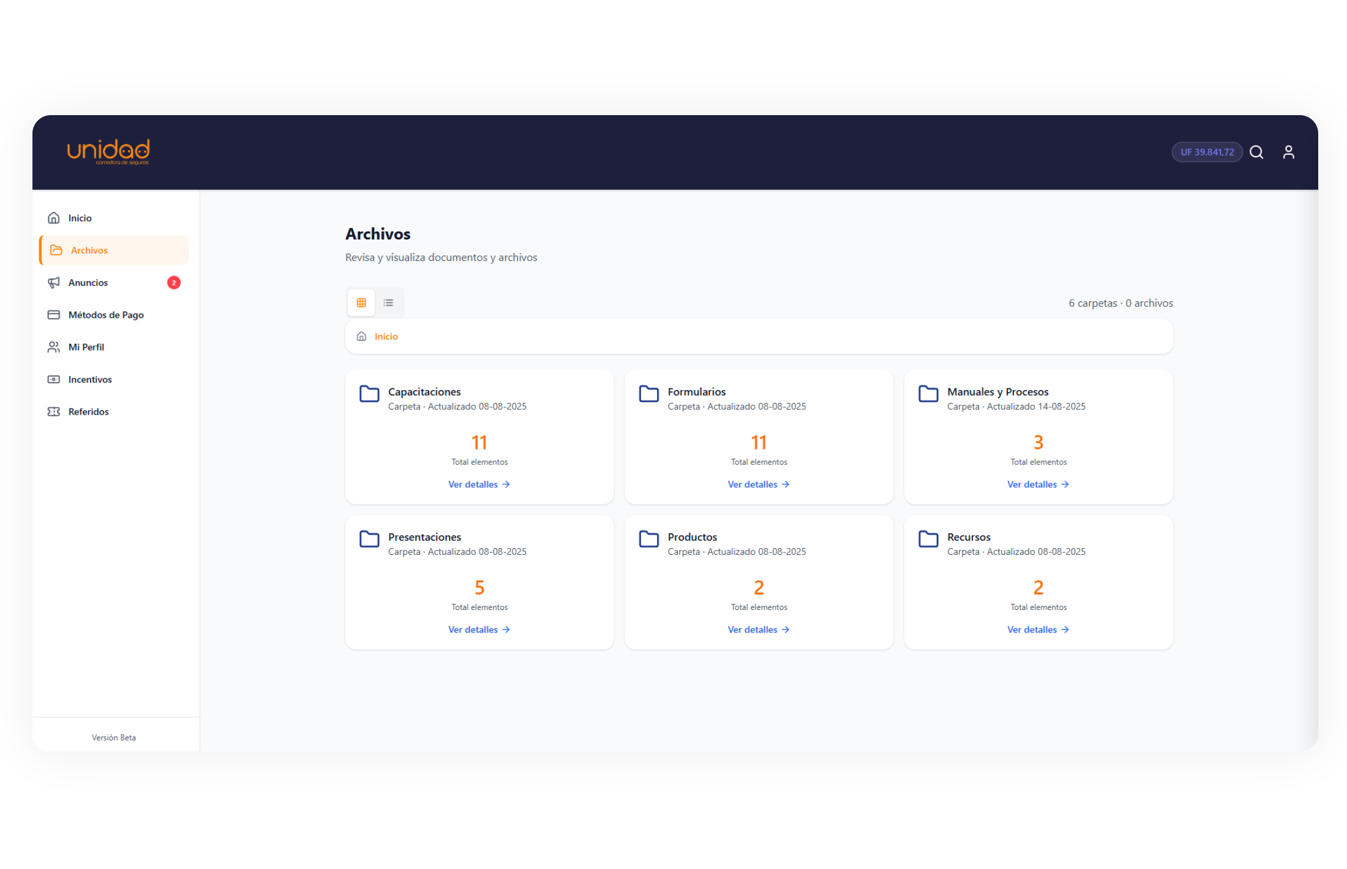Open Ver detalles for Manuales y Procesos

1038,484
